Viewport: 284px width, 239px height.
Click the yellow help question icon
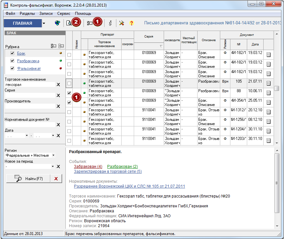tap(131, 23)
